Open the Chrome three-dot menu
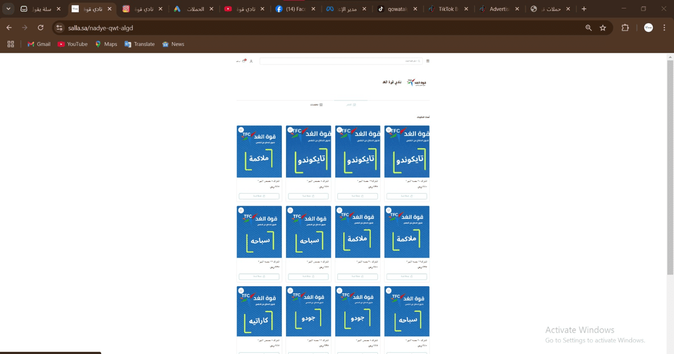The height and width of the screenshot is (354, 674). tap(664, 27)
